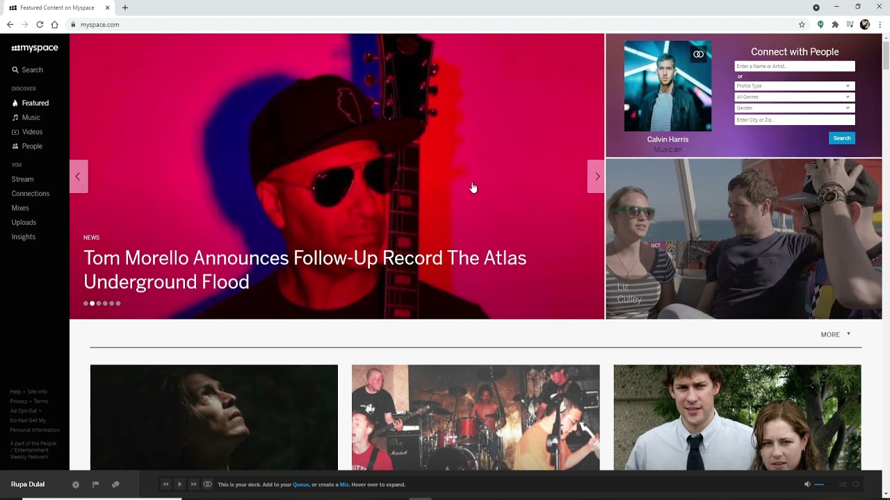Open Search in the sidebar
The height and width of the screenshot is (500, 890).
[x=27, y=70]
